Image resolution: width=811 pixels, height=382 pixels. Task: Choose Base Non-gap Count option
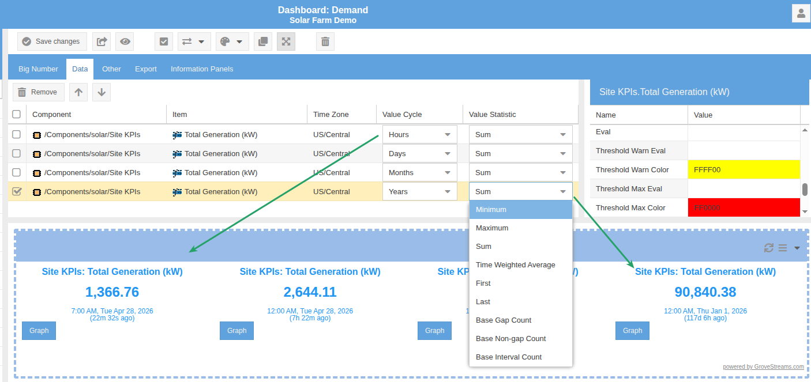[x=520, y=339]
